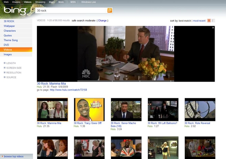Play the Mamma Mia video thumbnail
This screenshot has width=226, height=159.
[x=52, y=110]
